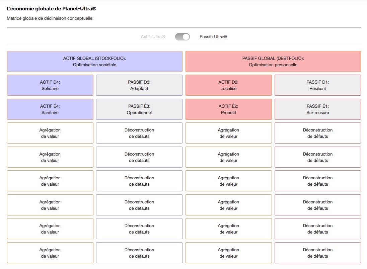This screenshot has width=367, height=269.
Task: Toggle the Actif+Ultra / Passif+Ultra switch
Action: pos(182,37)
